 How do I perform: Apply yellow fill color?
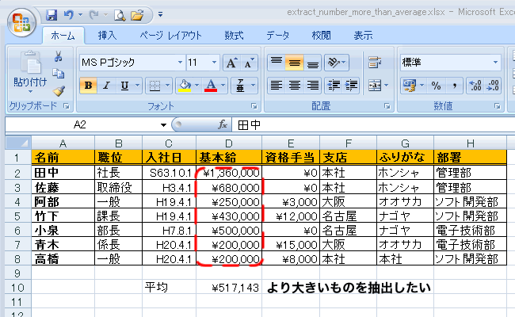185,86
